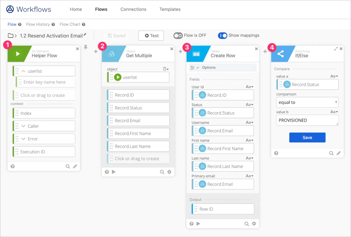Switch to the Flow Chart tab

click(70, 25)
